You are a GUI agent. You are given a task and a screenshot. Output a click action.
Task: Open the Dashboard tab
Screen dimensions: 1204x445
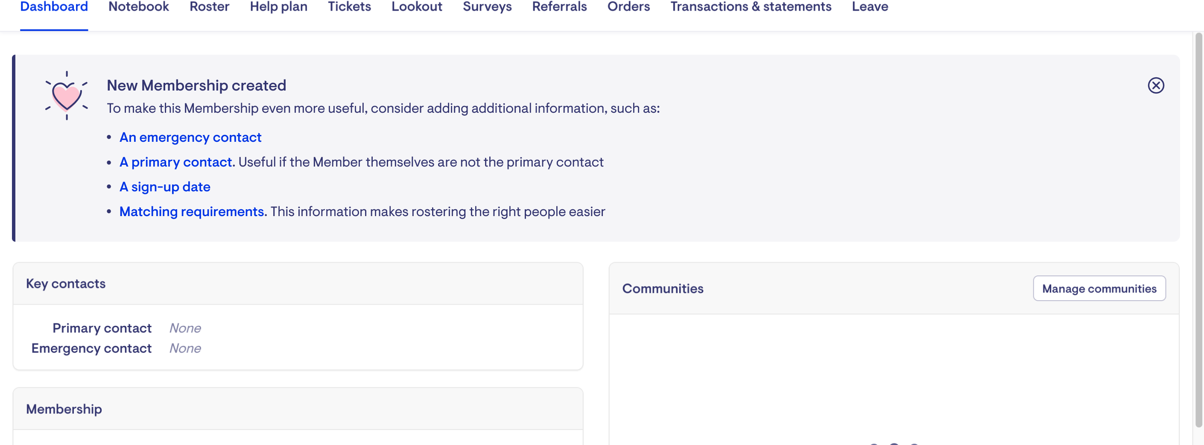click(x=54, y=7)
